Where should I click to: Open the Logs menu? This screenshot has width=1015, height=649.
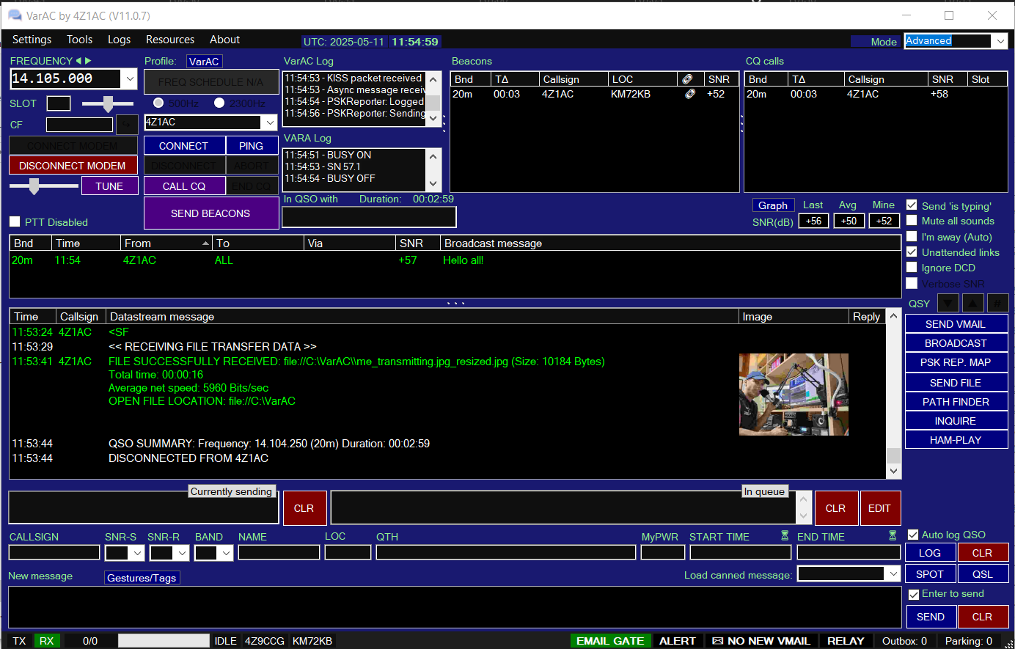coord(120,40)
